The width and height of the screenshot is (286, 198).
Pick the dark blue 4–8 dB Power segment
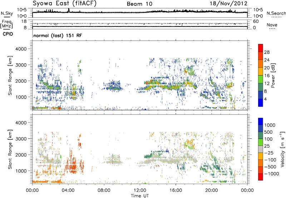click(x=261, y=95)
